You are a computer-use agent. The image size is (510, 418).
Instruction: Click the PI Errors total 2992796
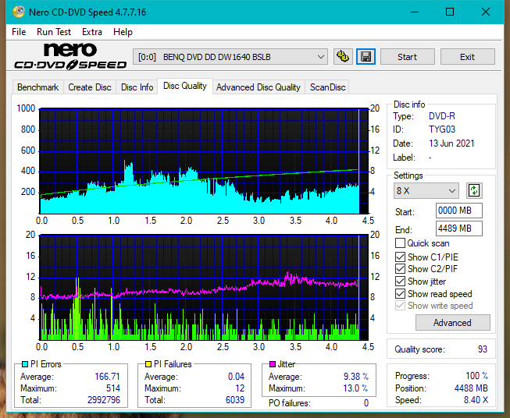click(x=104, y=400)
